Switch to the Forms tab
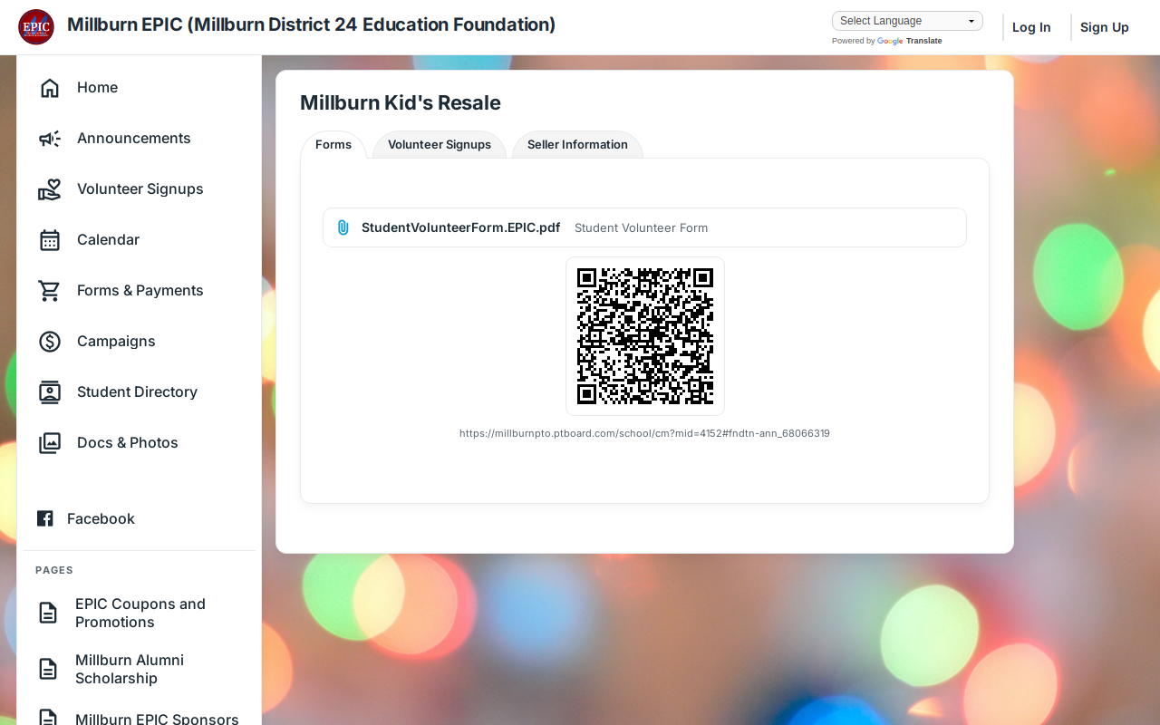 333,145
